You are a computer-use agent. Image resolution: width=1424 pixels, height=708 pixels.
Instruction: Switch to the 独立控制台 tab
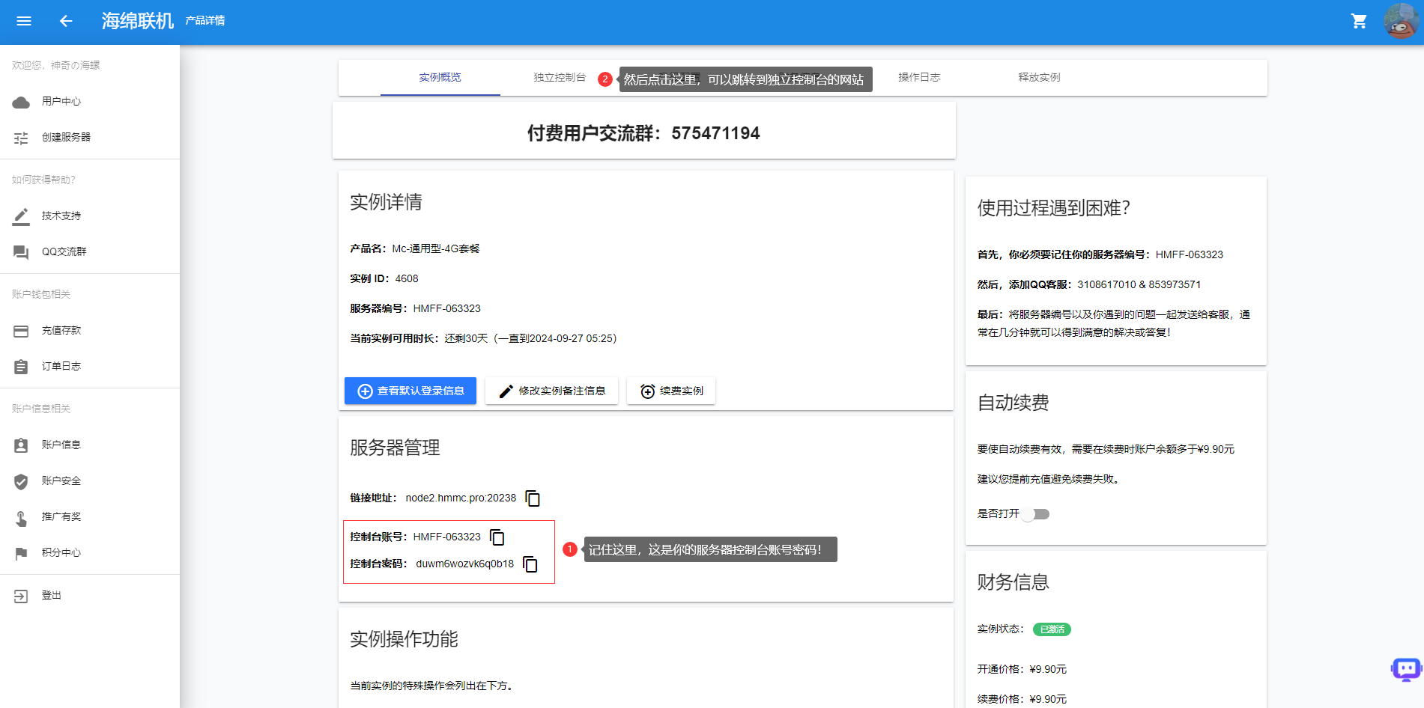559,77
